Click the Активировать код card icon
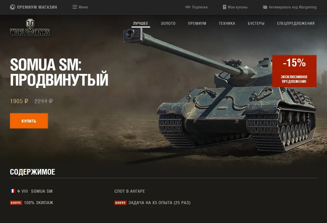Screen dimensions: 327x223 click(x=265, y=7)
